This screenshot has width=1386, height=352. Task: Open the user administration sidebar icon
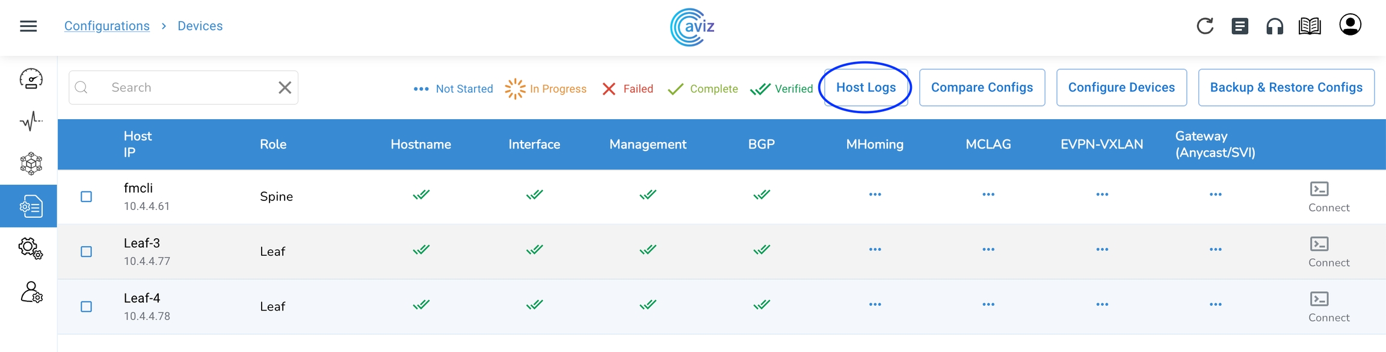(x=31, y=292)
